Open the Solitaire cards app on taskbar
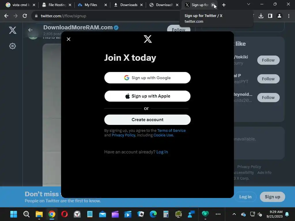The height and width of the screenshot is (221, 295). 141,214
